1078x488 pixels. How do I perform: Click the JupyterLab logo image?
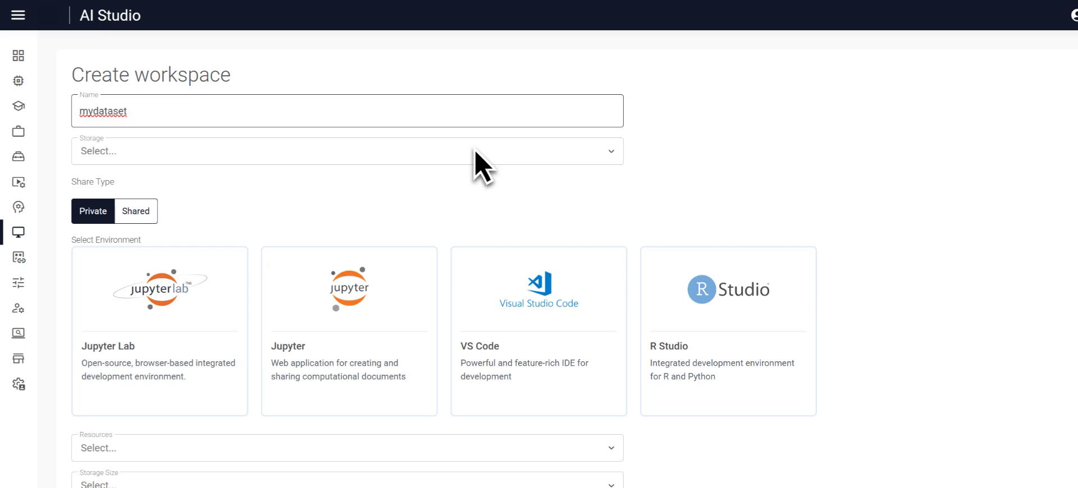point(160,289)
